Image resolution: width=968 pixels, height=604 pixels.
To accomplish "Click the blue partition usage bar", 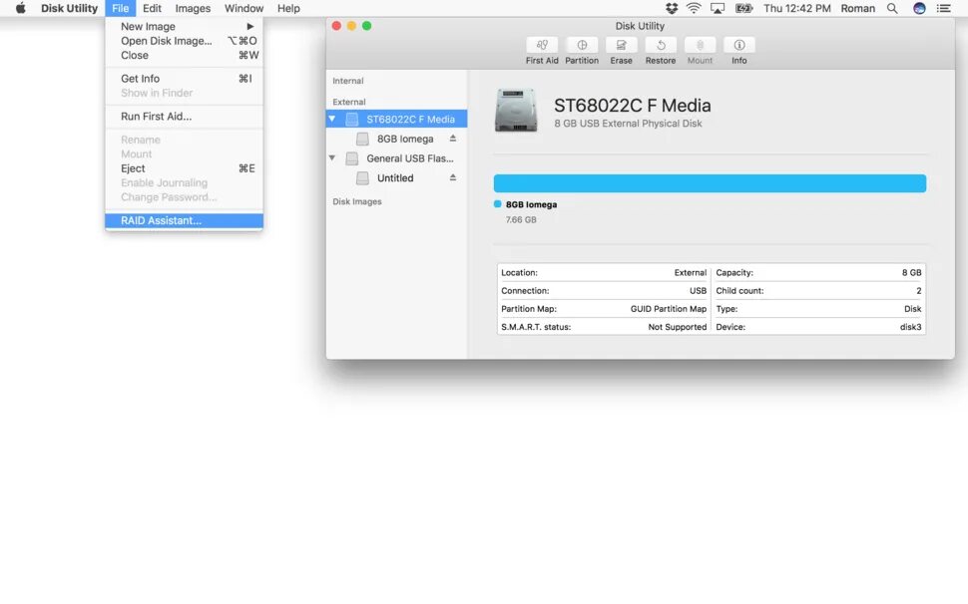I will [x=710, y=183].
